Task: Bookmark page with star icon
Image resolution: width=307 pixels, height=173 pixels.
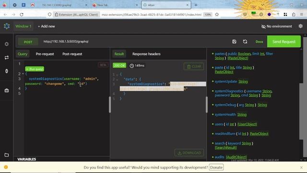Action: pos(217,14)
